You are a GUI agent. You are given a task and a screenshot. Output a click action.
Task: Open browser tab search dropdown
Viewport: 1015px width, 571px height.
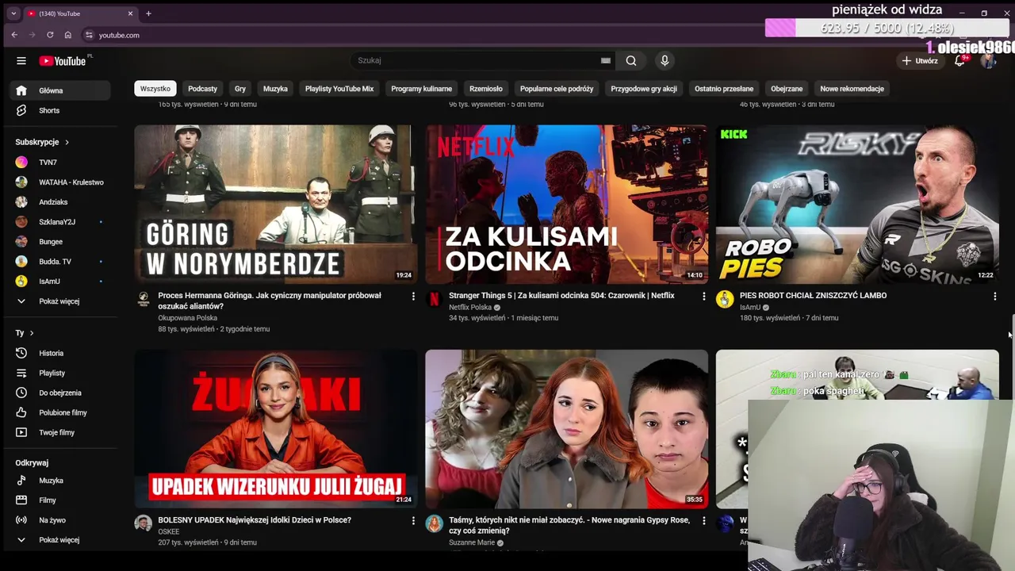tap(13, 13)
